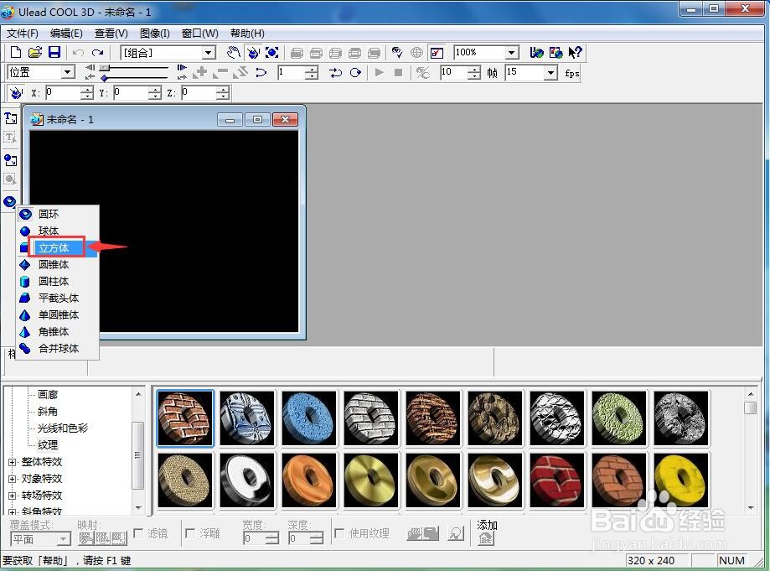
Task: Open the 文件(F) menu
Action: coord(22,34)
